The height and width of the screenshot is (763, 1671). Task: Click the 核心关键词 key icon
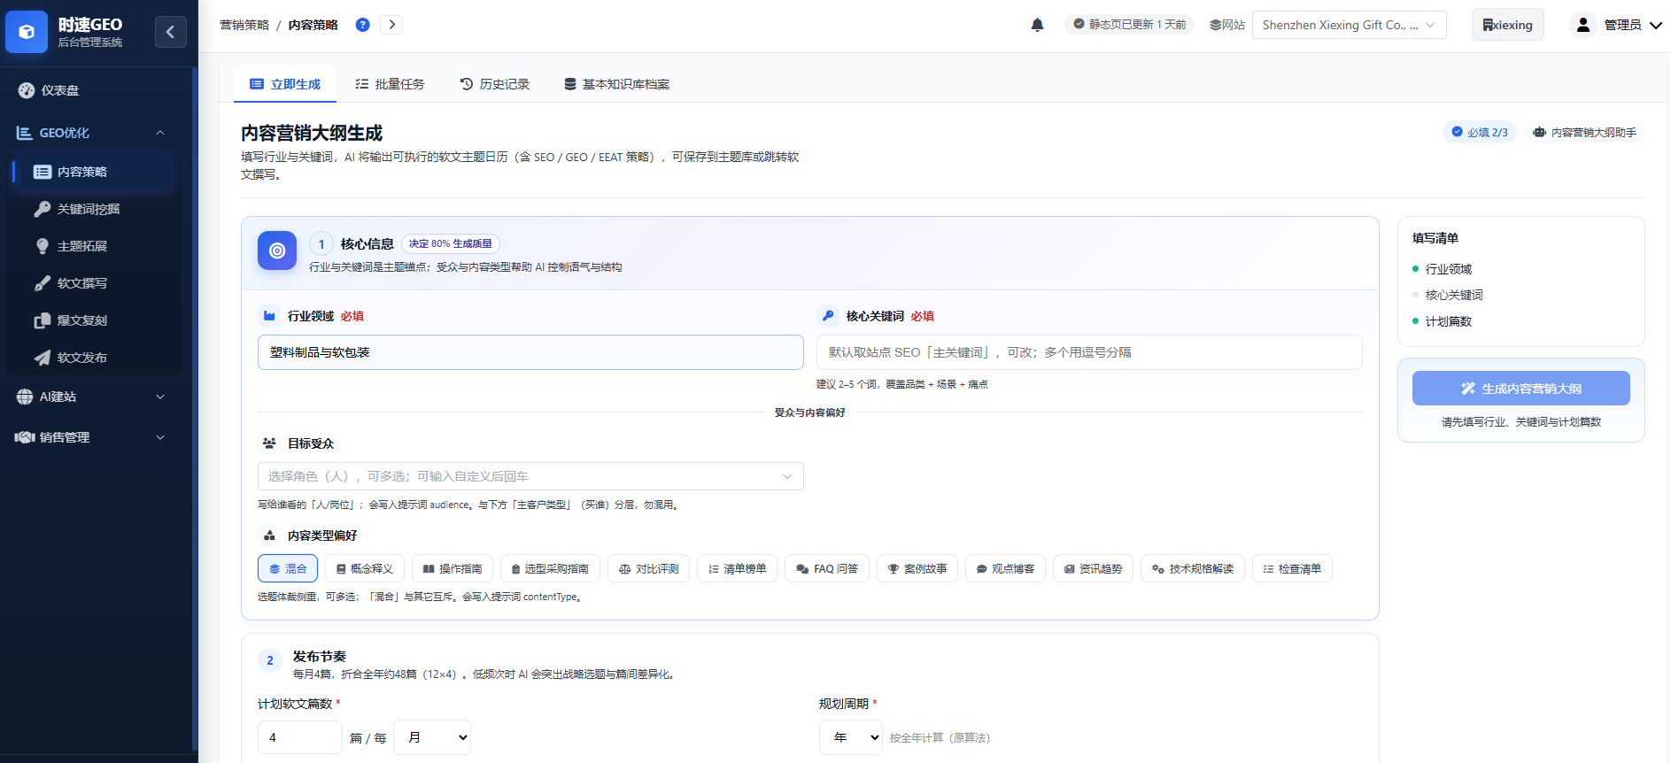827,316
